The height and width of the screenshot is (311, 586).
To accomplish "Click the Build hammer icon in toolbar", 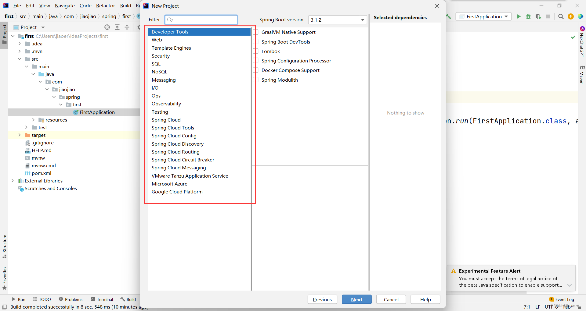I will click(449, 16).
